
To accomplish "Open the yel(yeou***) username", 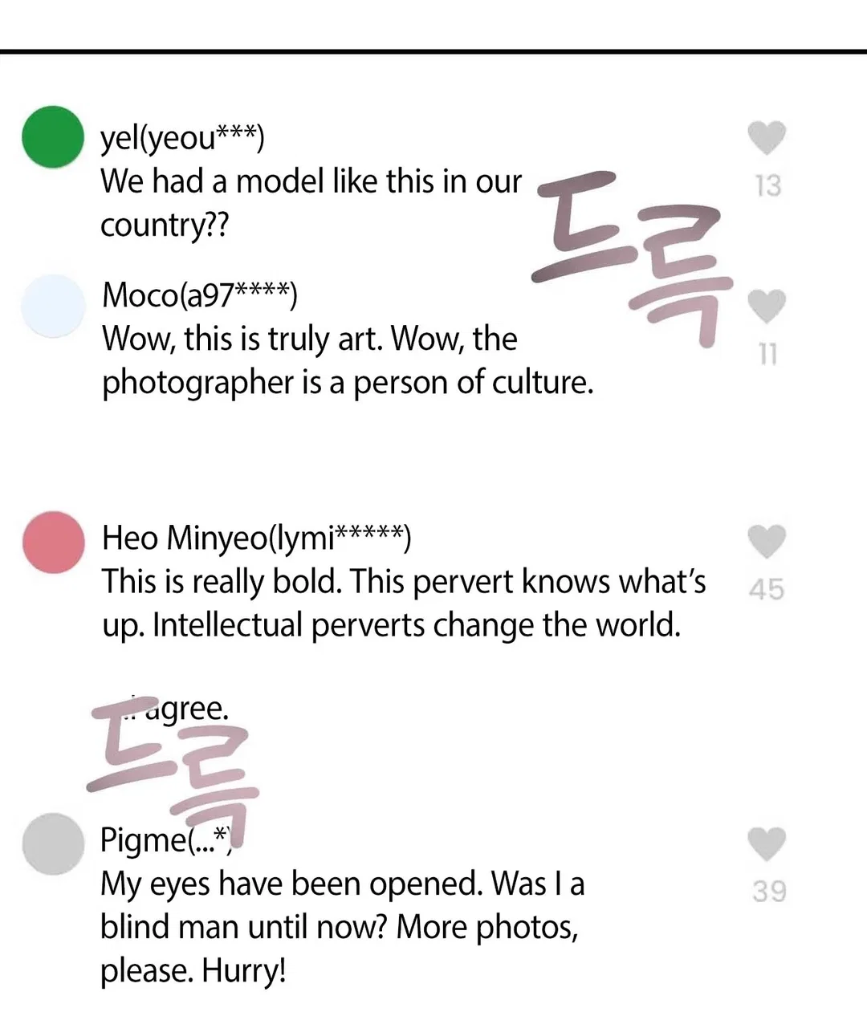I will tap(182, 138).
